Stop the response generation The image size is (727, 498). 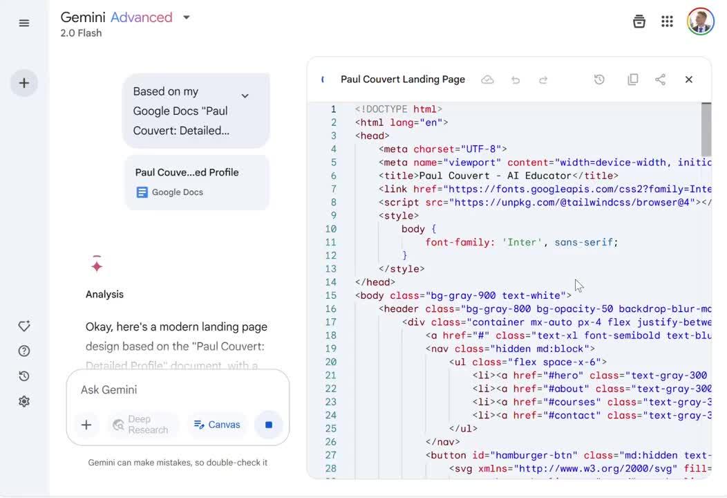coord(269,425)
